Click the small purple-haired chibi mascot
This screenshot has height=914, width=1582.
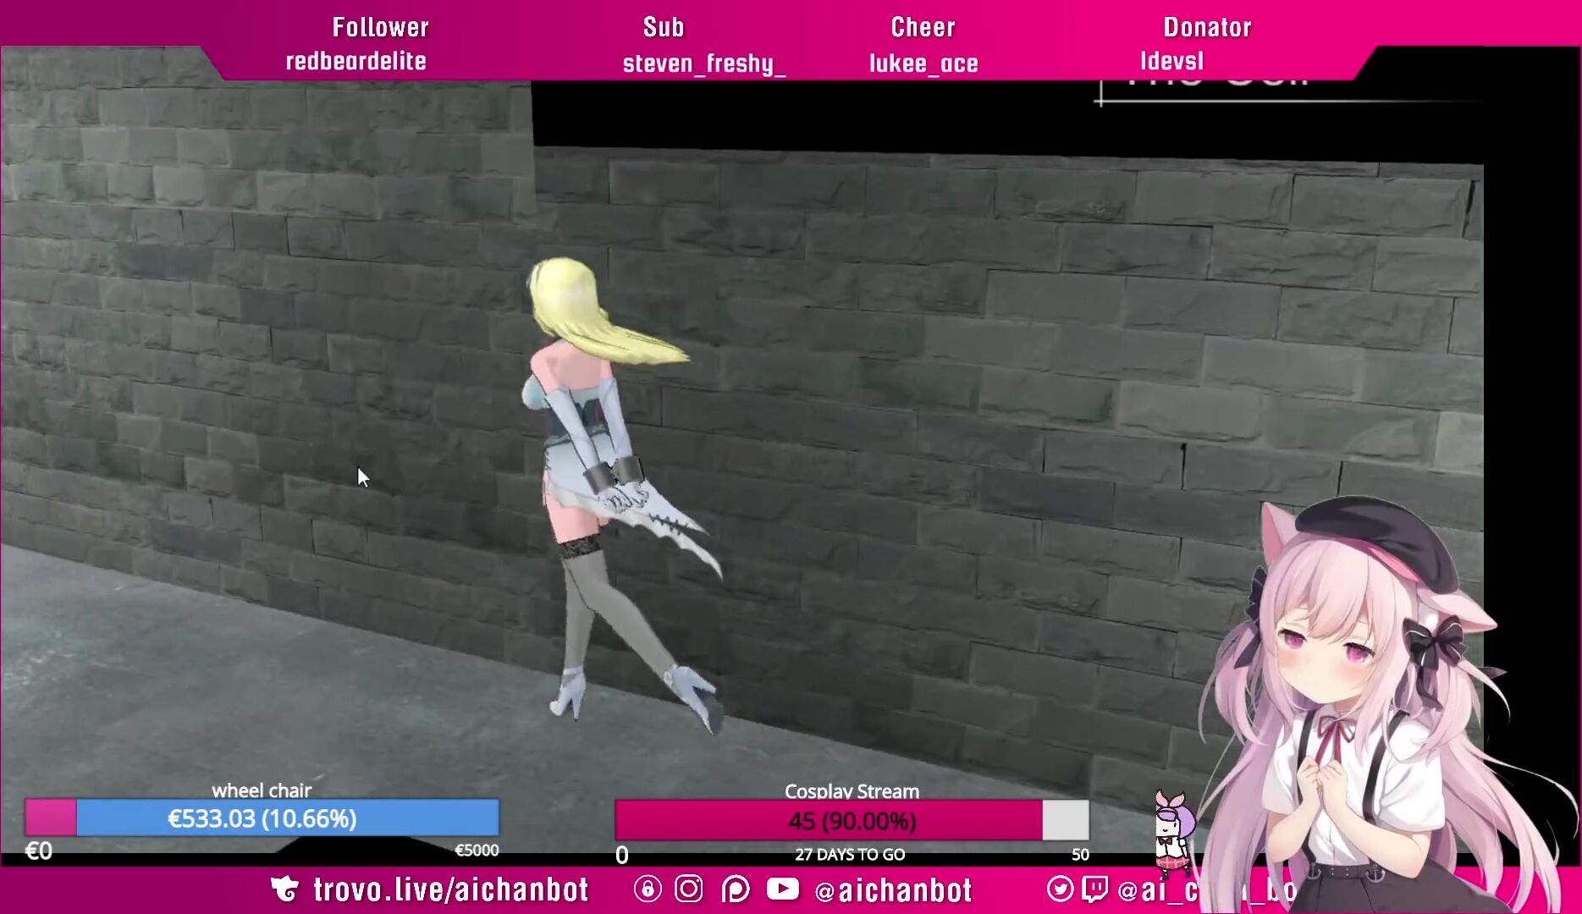pos(1174,831)
